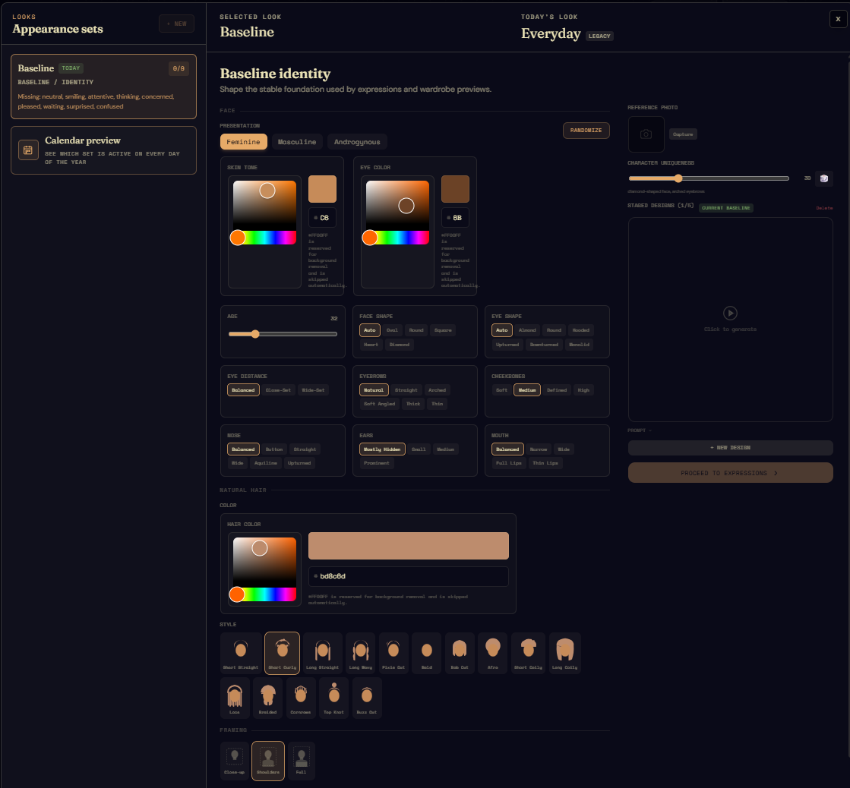Open the Calendar preview card
The image size is (850, 788).
(103, 150)
